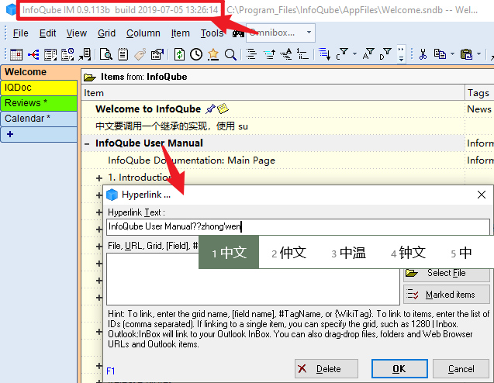
Task: Click the blue list down-arrow icon
Action: tap(324, 54)
